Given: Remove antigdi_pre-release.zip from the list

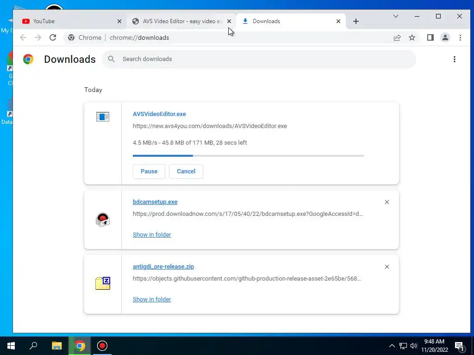Looking at the screenshot, I should click(387, 267).
